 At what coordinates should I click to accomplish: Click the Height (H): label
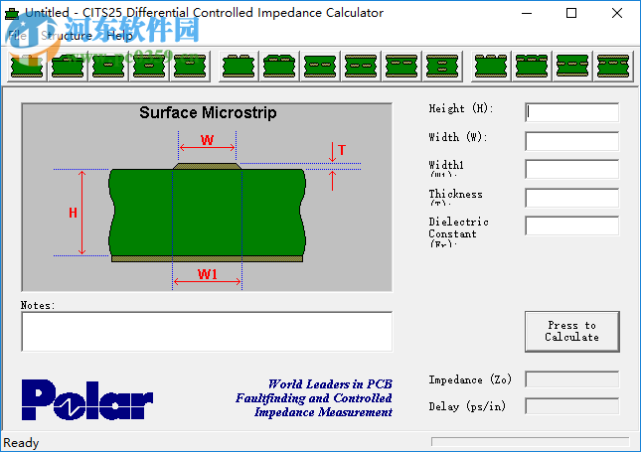(461, 108)
